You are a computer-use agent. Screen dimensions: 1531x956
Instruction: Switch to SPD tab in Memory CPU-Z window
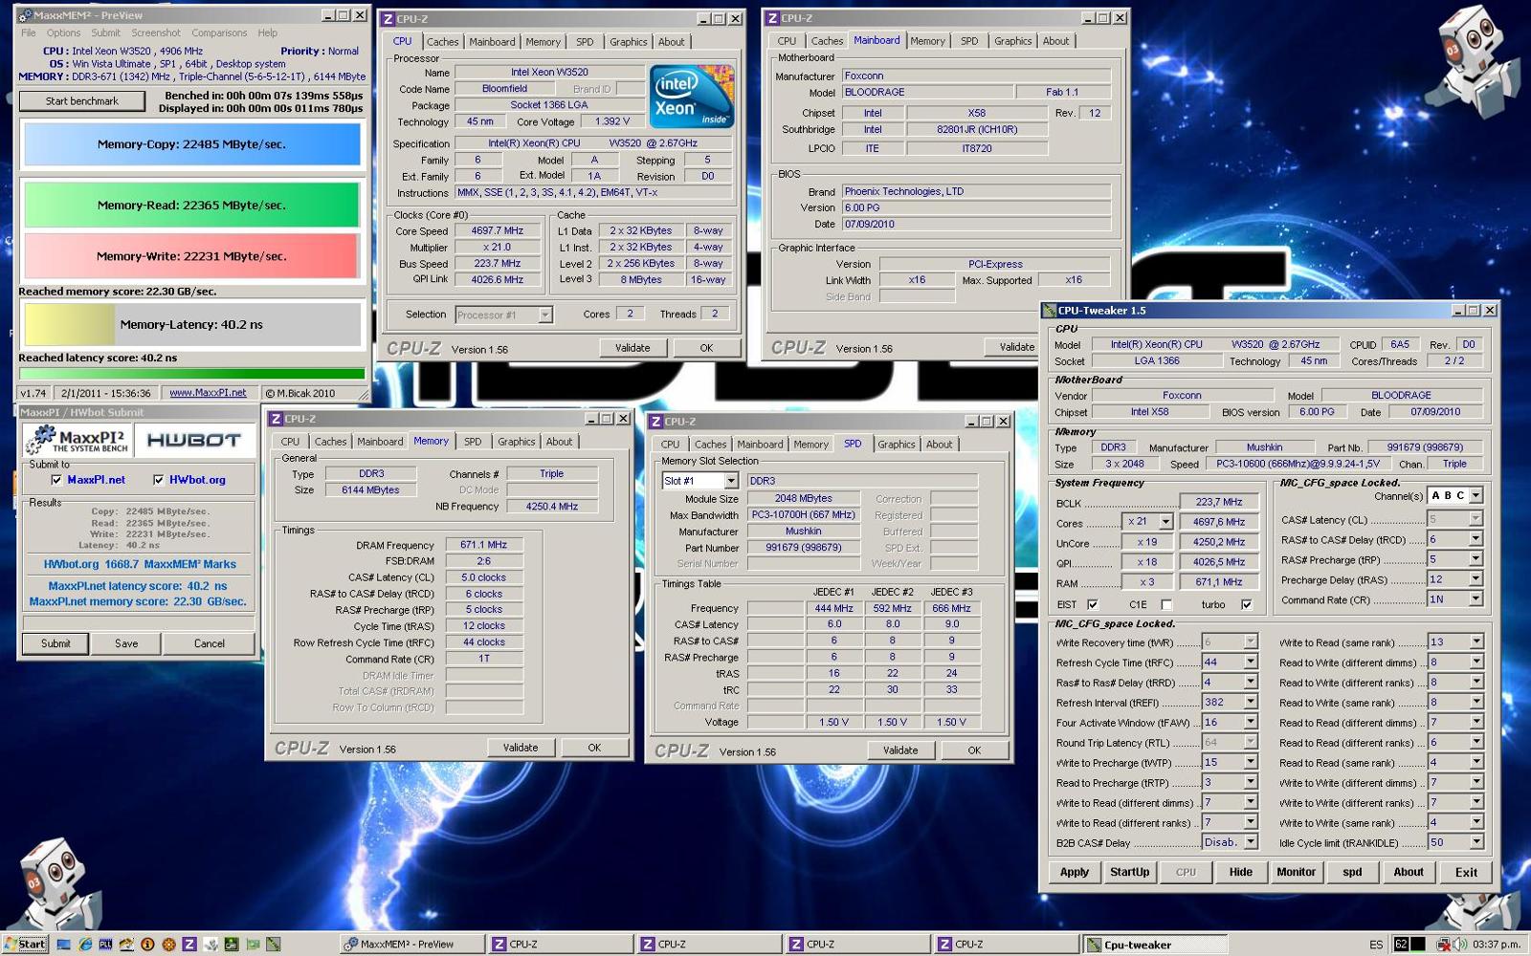(473, 442)
